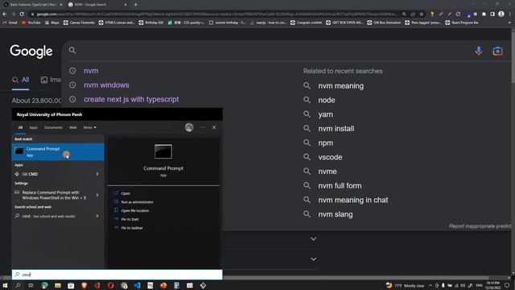Select the yarn related search
This screenshot has width=515, height=290.
325,114
